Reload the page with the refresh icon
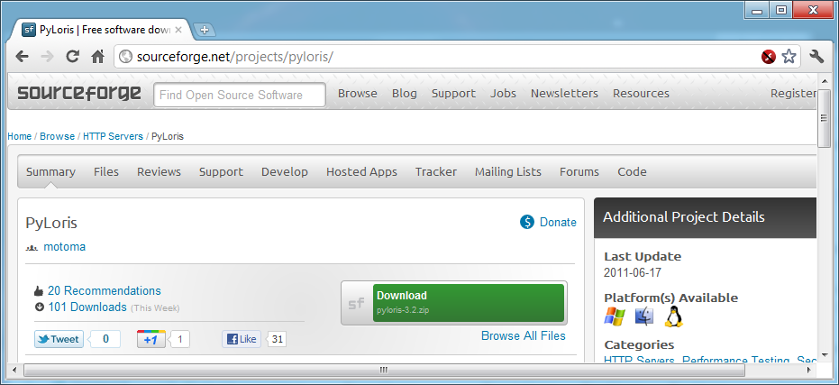The width and height of the screenshot is (839, 385). point(72,56)
